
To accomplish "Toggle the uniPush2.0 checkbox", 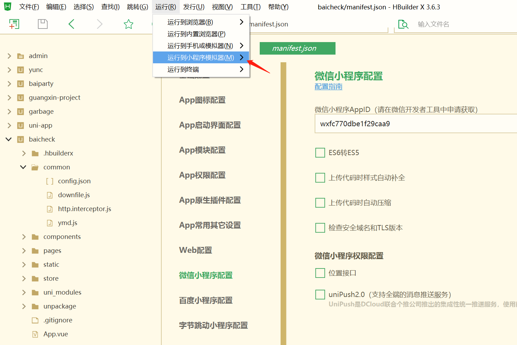I will tap(320, 295).
